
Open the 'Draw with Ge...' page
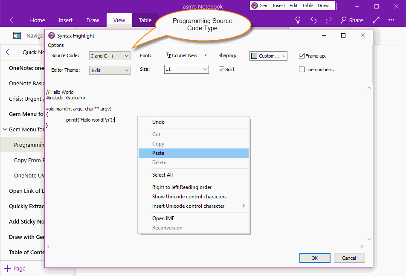point(27,237)
